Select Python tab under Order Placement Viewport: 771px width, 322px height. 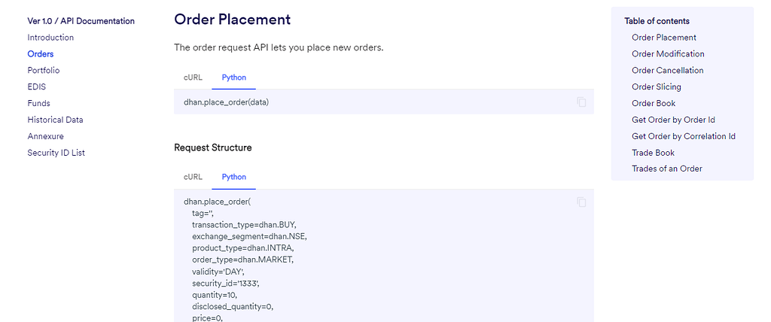(233, 77)
